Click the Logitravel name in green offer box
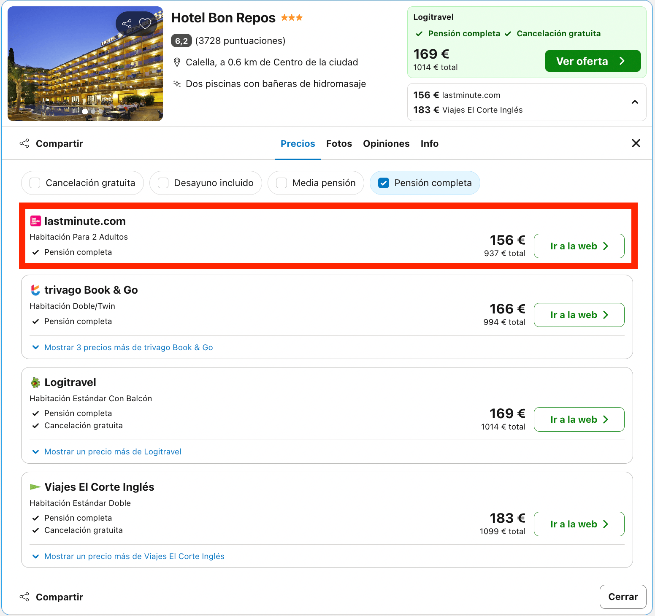Screen dimensions: 655x616 pos(433,17)
